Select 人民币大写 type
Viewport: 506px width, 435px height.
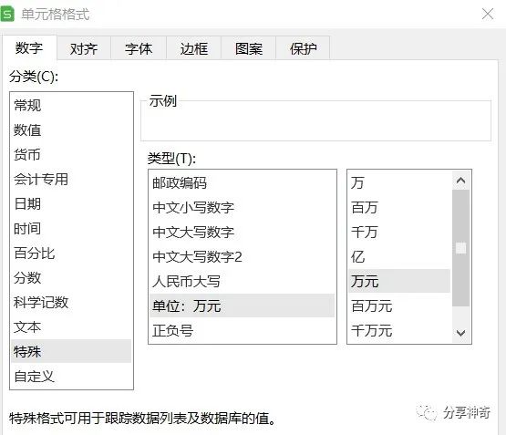243,281
